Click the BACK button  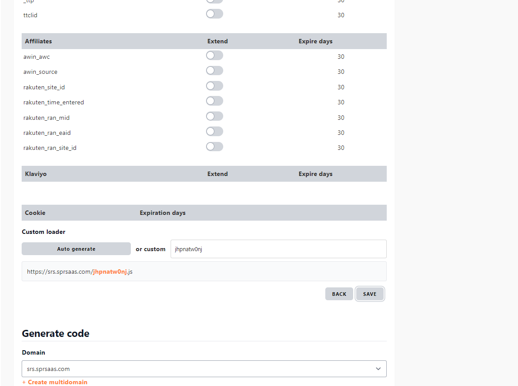(x=339, y=294)
